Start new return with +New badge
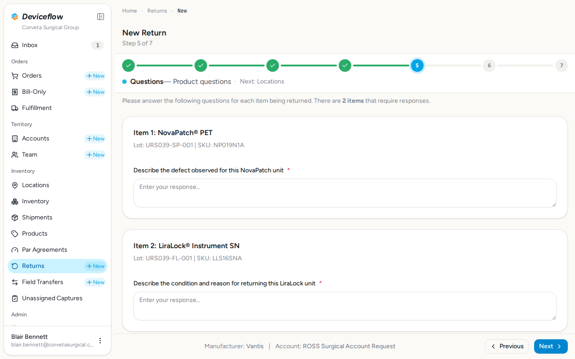 pos(95,266)
